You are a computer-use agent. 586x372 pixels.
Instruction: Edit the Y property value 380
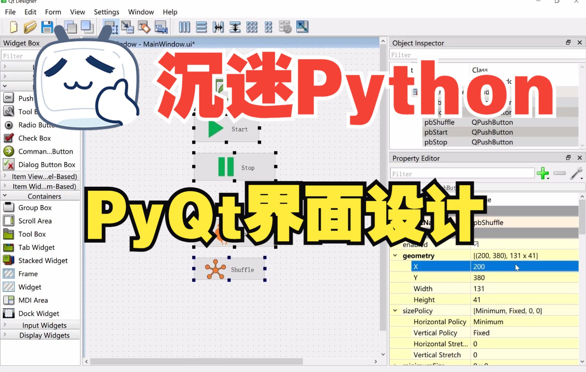pyautogui.click(x=524, y=277)
